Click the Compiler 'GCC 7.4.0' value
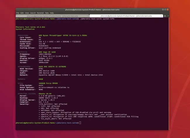The image size is (190, 138). point(43,102)
